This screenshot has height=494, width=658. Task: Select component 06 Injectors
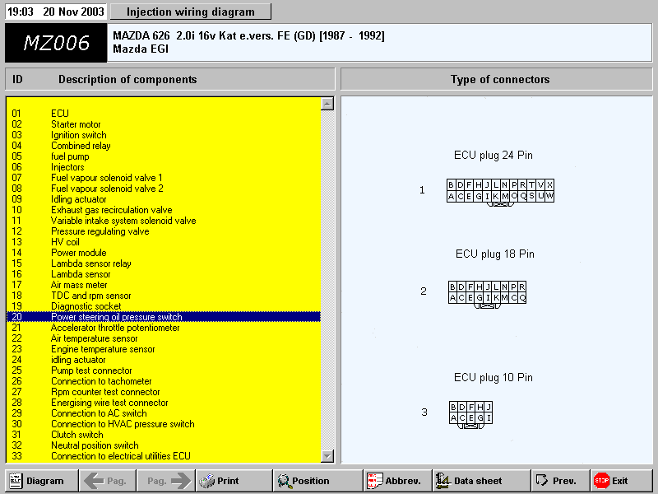click(x=164, y=167)
